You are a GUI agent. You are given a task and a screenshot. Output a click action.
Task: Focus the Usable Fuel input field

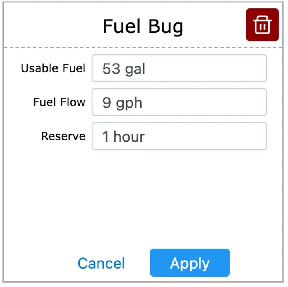click(x=179, y=68)
